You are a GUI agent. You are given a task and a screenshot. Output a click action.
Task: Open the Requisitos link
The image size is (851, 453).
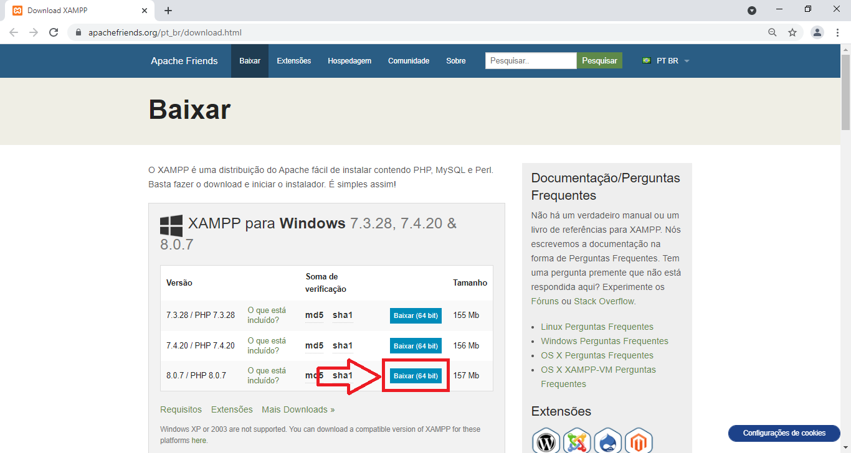click(x=181, y=409)
